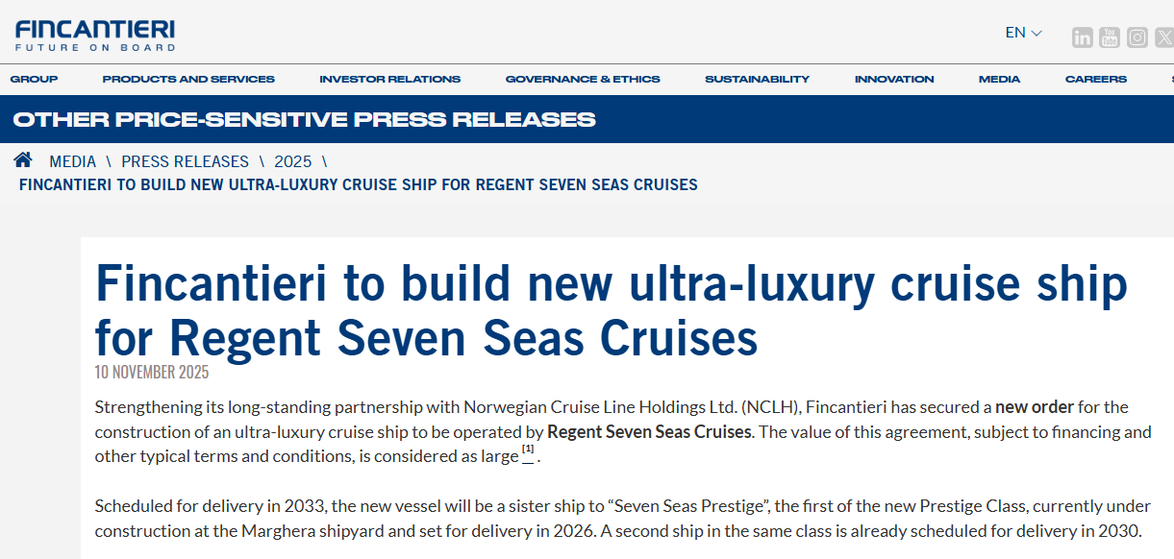1174x559 pixels.
Task: Open the Investor Relations menu
Action: coord(389,79)
